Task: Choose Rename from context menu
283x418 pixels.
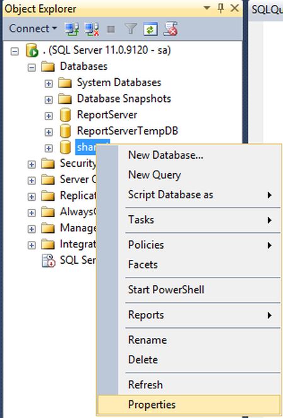Action: [x=189, y=340]
